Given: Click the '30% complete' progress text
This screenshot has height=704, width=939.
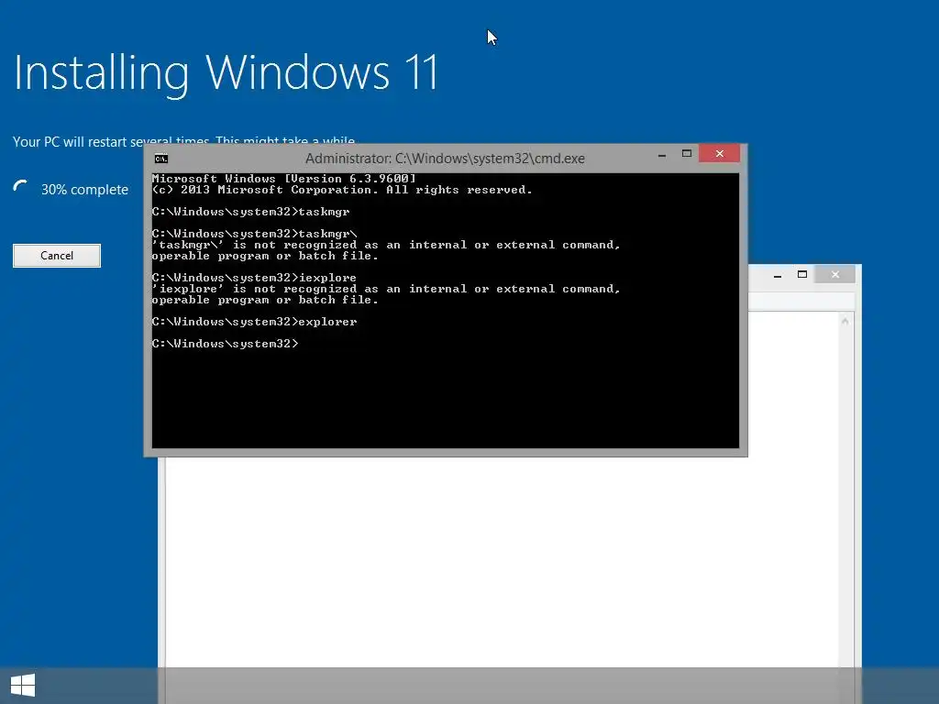Looking at the screenshot, I should [x=84, y=190].
